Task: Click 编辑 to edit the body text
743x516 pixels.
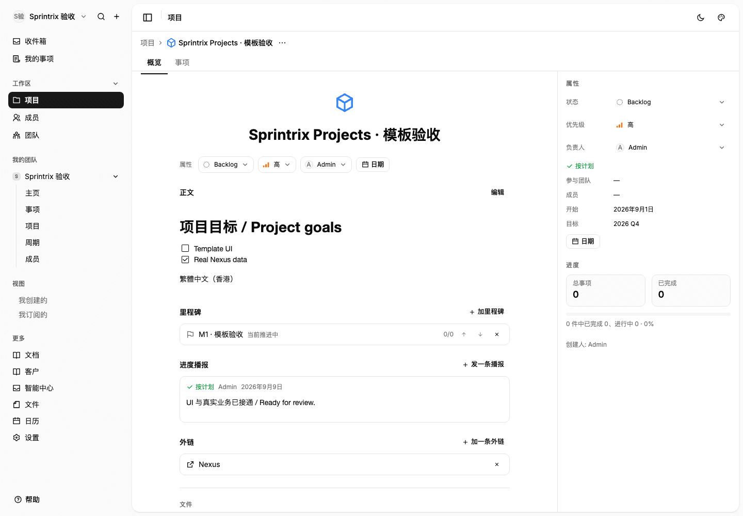Action: coord(497,192)
